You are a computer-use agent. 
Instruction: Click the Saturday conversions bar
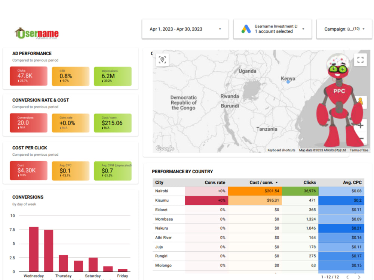pos(93,265)
